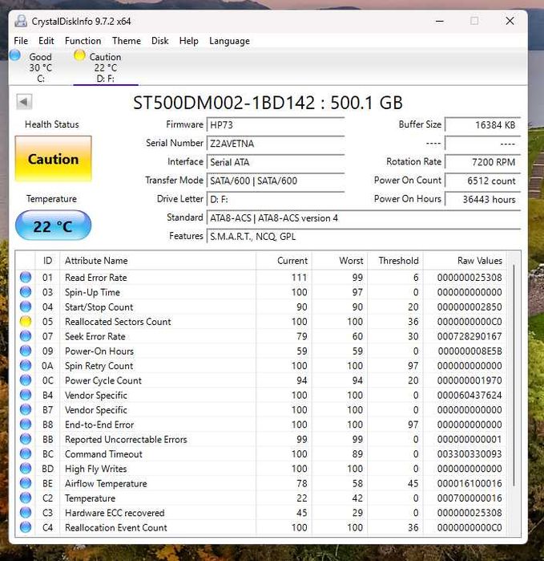Click the status circle for Power-On Hours
Screen dimensions: 544x561
(x=26, y=351)
